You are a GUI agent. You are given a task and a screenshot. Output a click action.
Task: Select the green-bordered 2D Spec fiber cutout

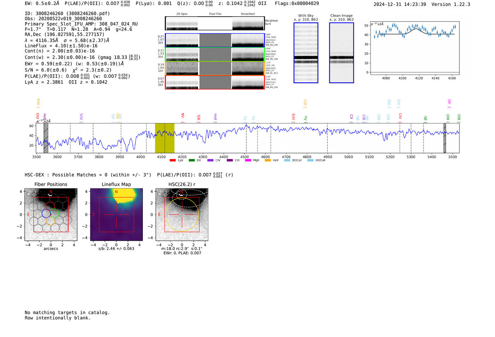pyautogui.click(x=182, y=54)
